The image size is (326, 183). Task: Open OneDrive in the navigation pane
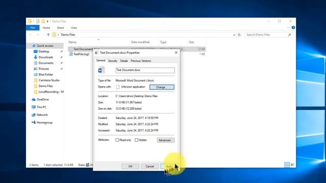43,100
